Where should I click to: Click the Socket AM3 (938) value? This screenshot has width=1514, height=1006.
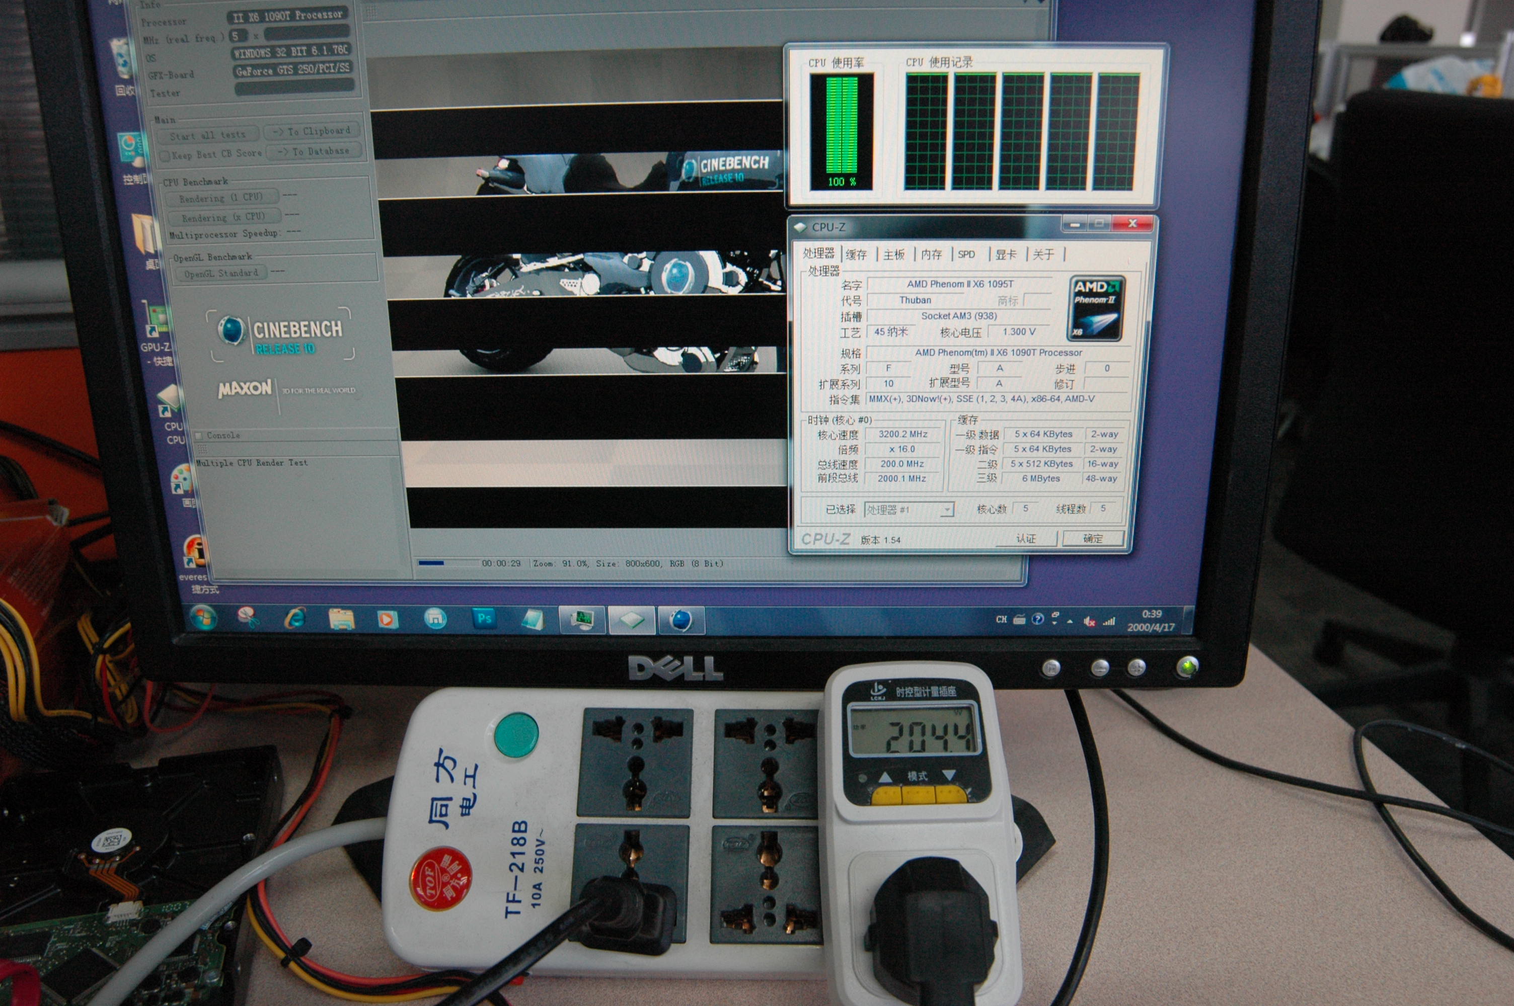click(959, 316)
